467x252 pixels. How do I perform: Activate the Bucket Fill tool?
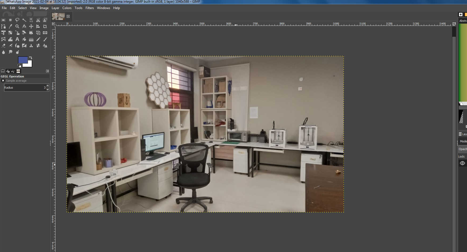24,39
